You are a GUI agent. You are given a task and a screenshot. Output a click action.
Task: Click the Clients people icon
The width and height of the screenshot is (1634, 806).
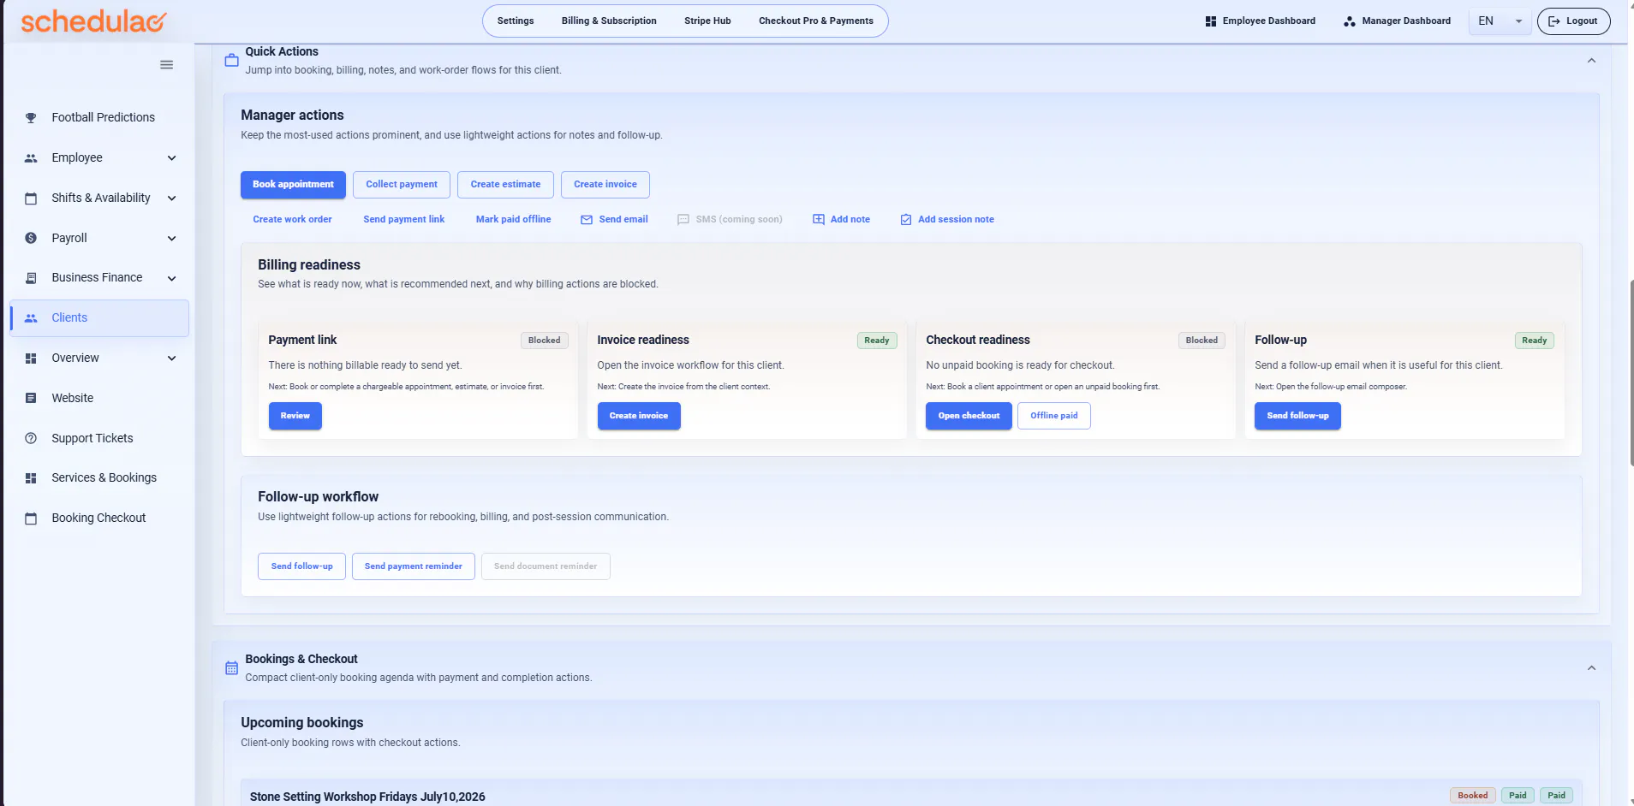31,318
